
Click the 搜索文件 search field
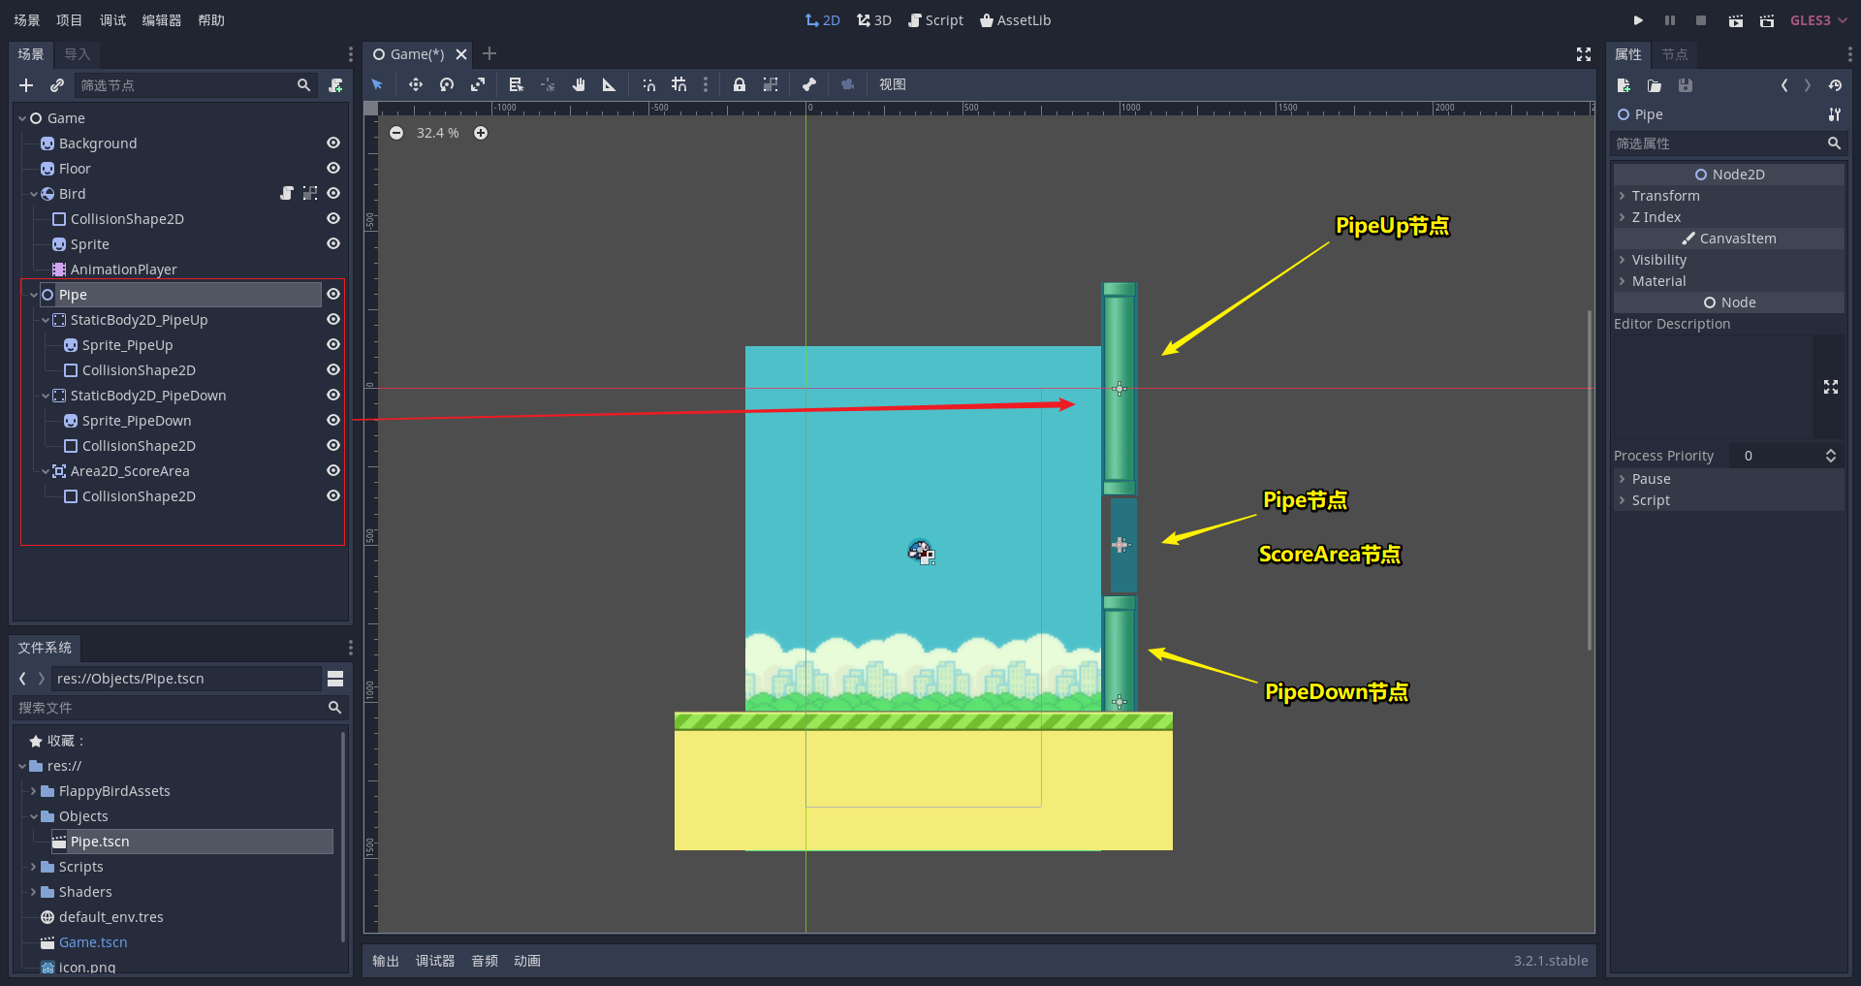pyautogui.click(x=181, y=708)
